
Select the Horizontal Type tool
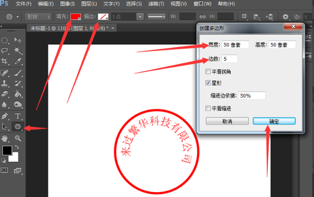coord(18,116)
